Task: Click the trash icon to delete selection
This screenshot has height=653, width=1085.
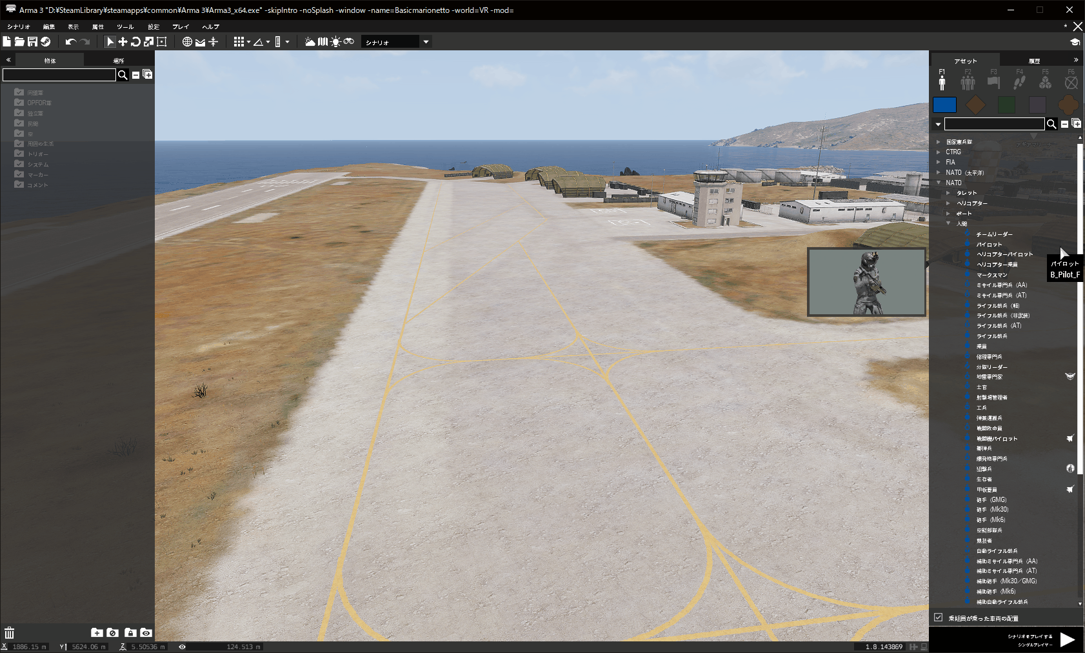Action: click(x=10, y=633)
